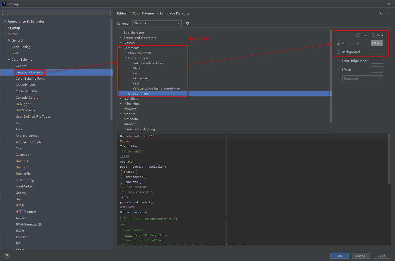The height and width of the screenshot is (261, 395).
Task: Expand the Identifiers group
Action: pyautogui.click(x=120, y=99)
